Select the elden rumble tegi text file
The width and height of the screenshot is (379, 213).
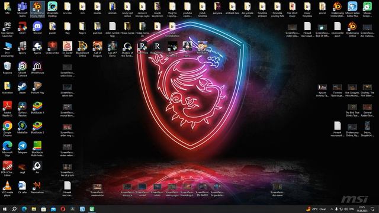[x=112, y=30]
